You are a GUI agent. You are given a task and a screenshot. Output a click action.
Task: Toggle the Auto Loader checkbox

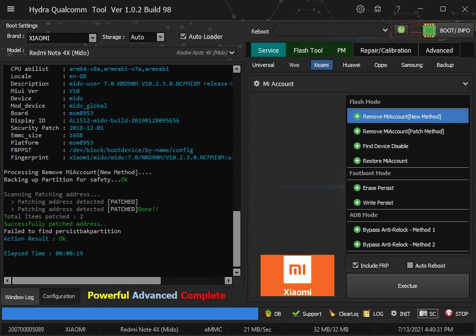[183, 36]
